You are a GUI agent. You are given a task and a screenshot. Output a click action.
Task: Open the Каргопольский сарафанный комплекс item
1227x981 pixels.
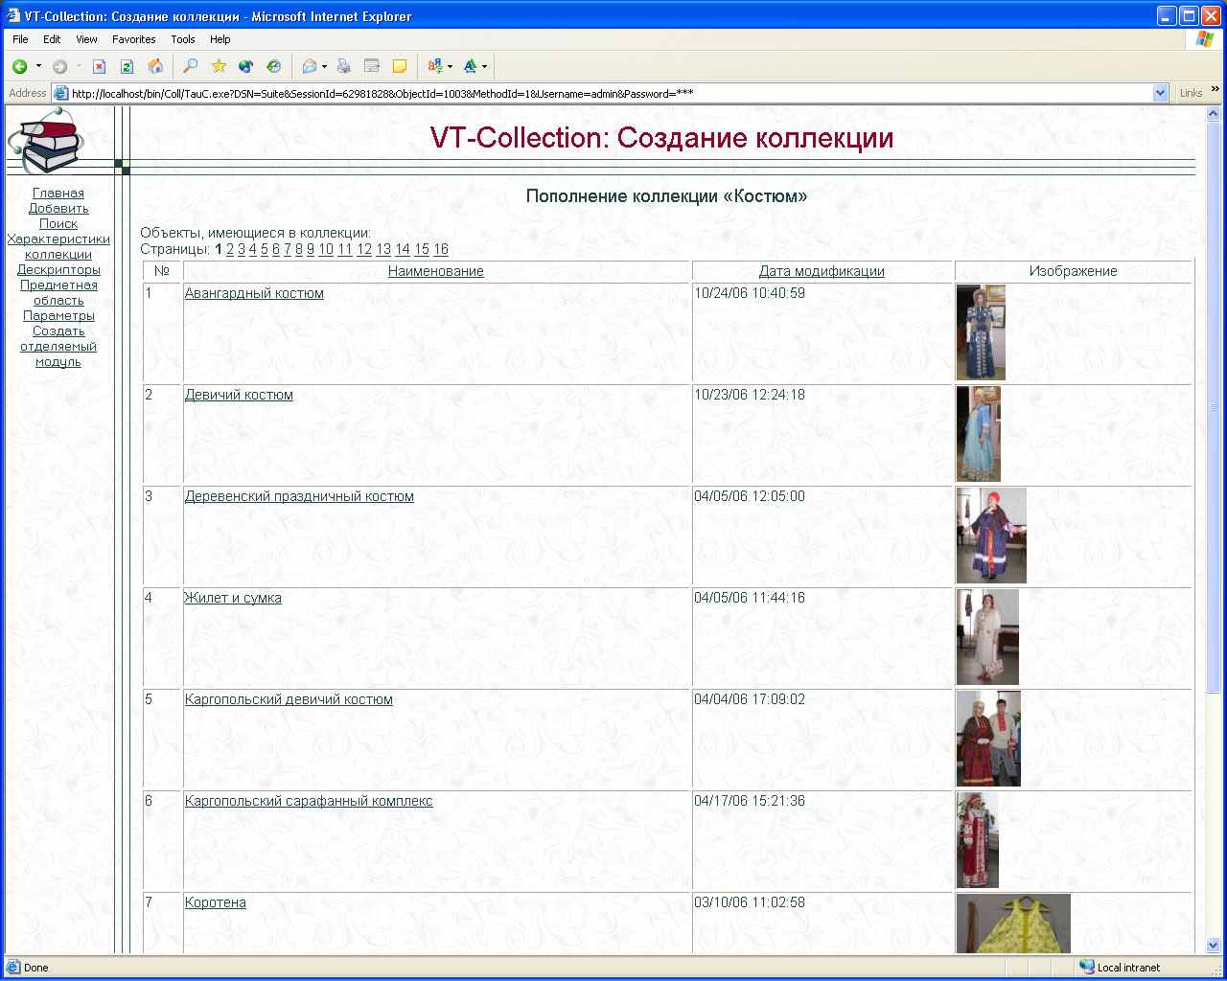click(x=309, y=801)
